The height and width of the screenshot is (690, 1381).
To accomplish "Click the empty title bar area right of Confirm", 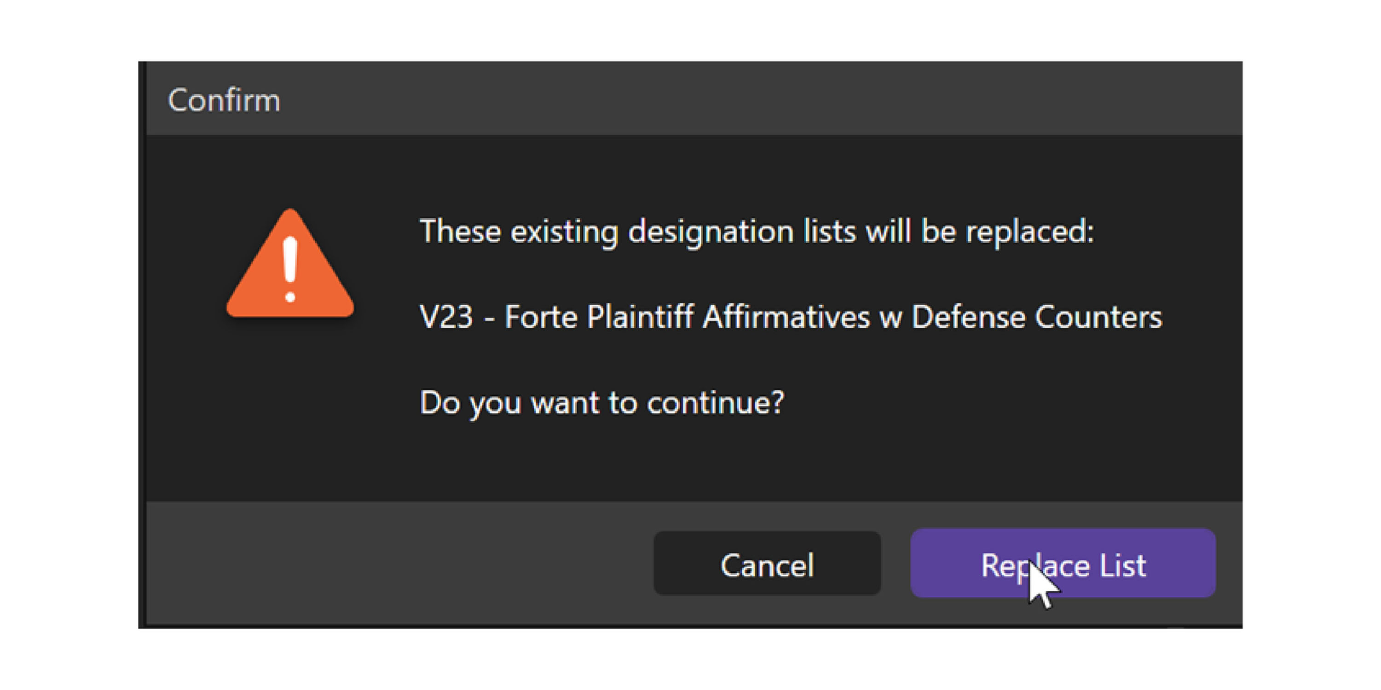I will tap(751, 99).
